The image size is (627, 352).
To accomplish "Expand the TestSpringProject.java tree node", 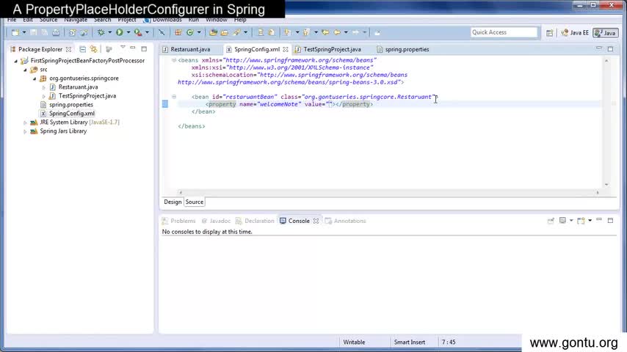I will point(43,96).
